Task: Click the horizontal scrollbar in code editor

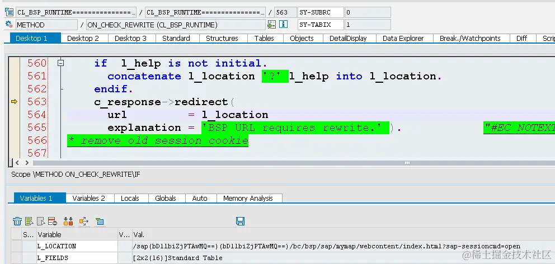Action: (x=294, y=163)
